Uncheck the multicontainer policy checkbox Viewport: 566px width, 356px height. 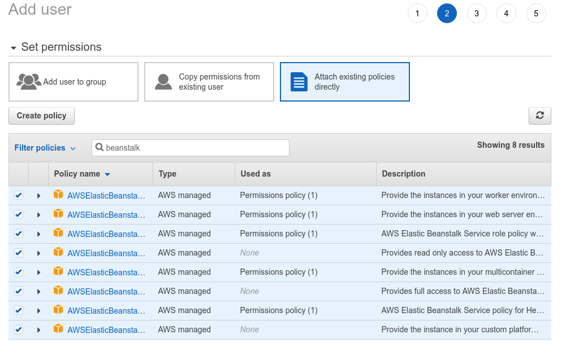(x=19, y=272)
